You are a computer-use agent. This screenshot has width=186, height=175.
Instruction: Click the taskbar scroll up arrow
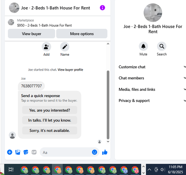(x=144, y=166)
